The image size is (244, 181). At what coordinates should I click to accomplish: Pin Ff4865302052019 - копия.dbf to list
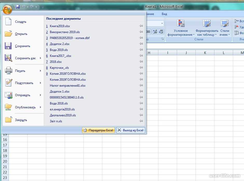pyautogui.click(x=141, y=38)
